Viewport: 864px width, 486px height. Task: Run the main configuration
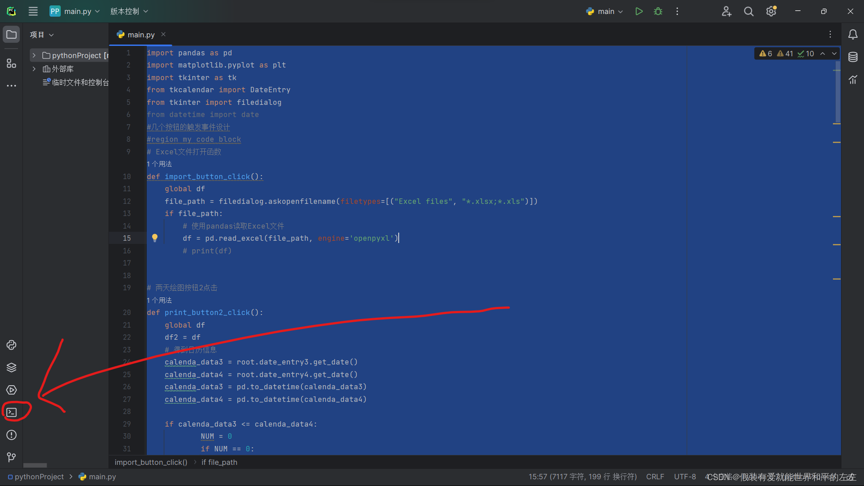[639, 11]
